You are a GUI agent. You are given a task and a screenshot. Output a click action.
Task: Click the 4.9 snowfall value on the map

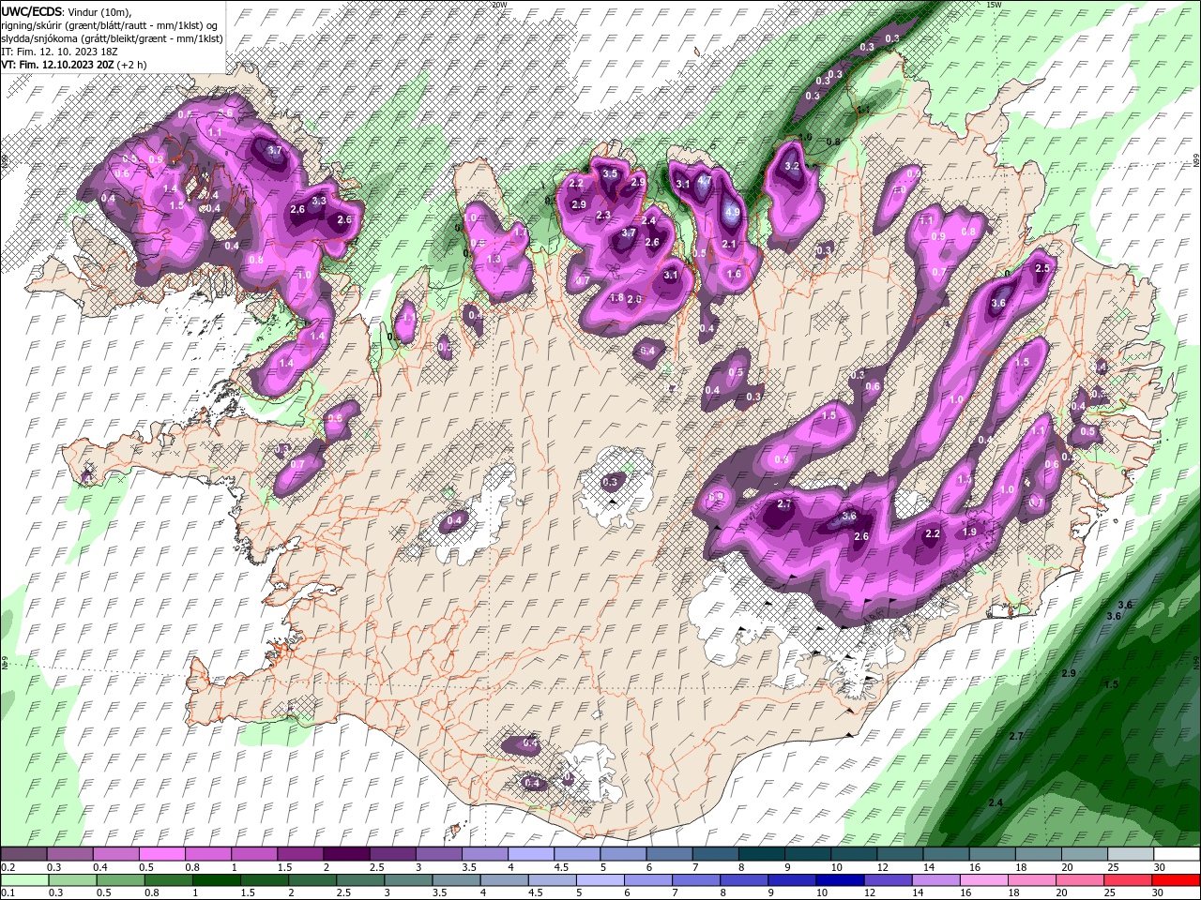click(733, 212)
